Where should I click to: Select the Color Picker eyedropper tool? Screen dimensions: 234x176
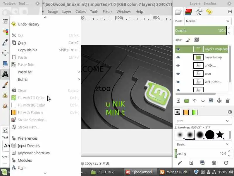5,42
